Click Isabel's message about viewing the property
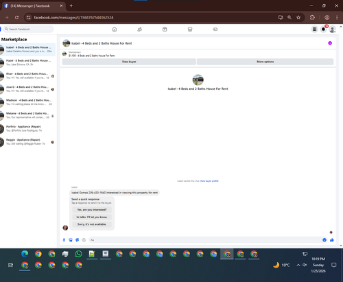The height and width of the screenshot is (282, 343). click(x=115, y=193)
